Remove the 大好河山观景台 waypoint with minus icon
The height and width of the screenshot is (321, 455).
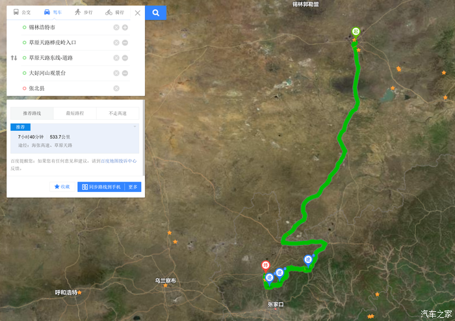pyautogui.click(x=125, y=73)
